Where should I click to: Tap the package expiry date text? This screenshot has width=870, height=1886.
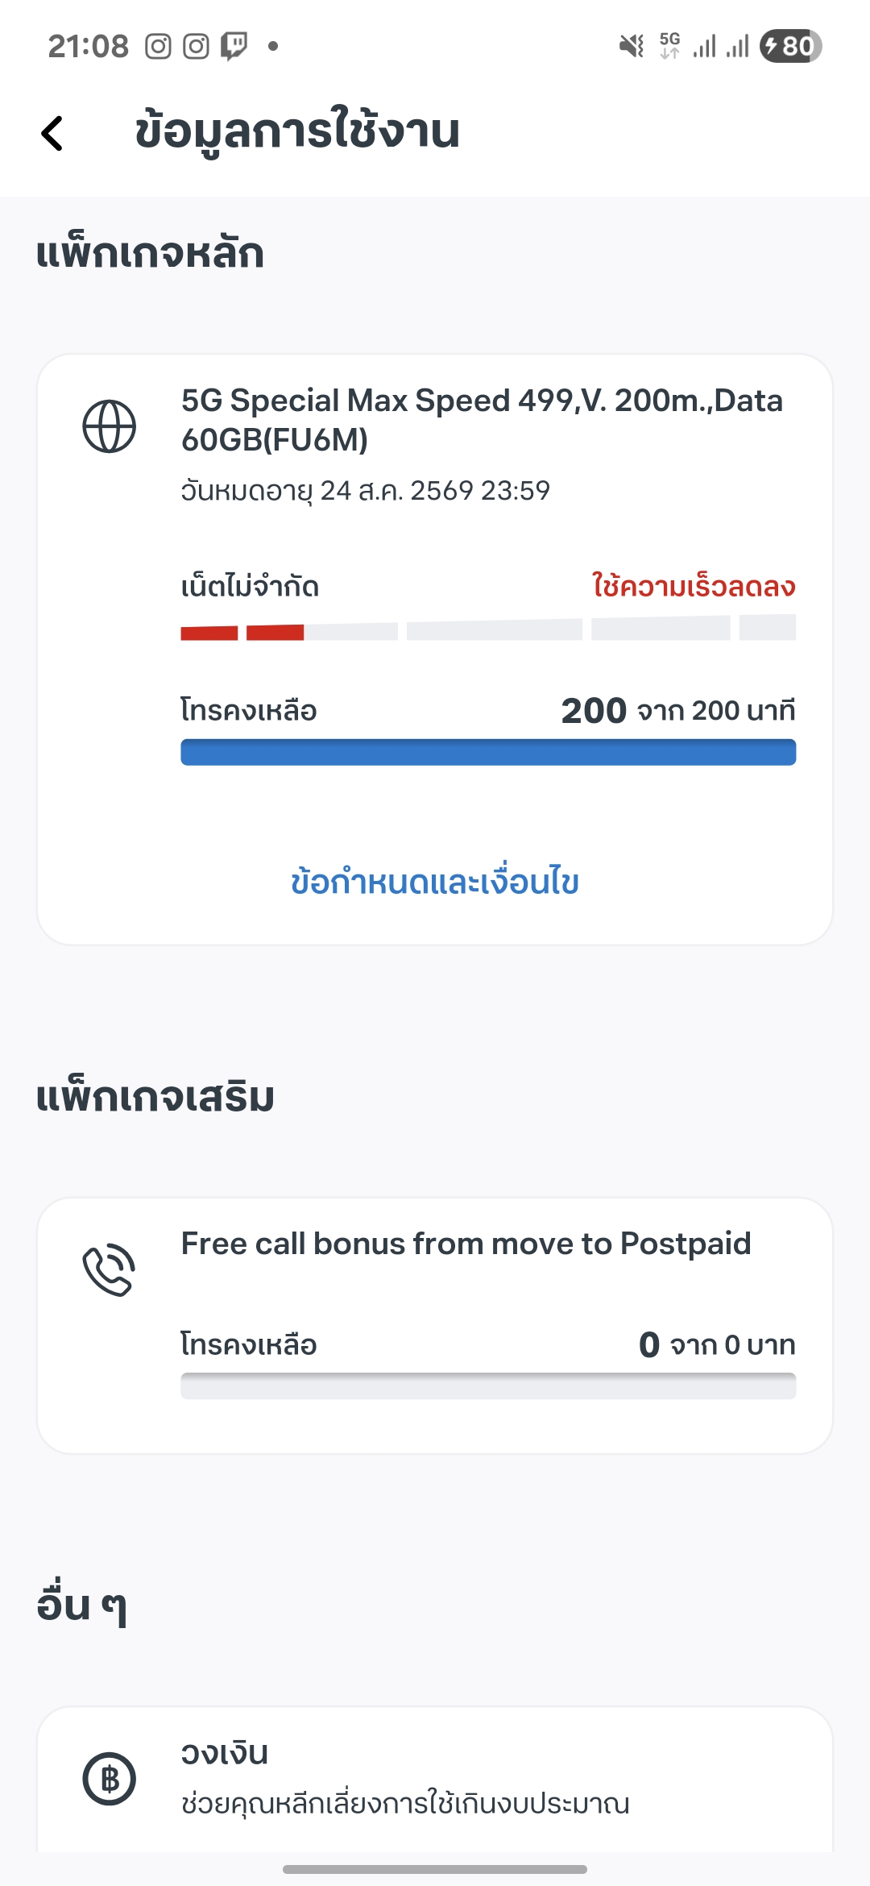tap(365, 490)
